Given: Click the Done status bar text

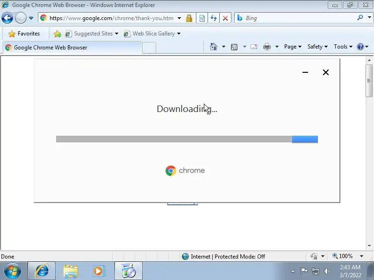Looking at the screenshot, I should click(7, 256).
